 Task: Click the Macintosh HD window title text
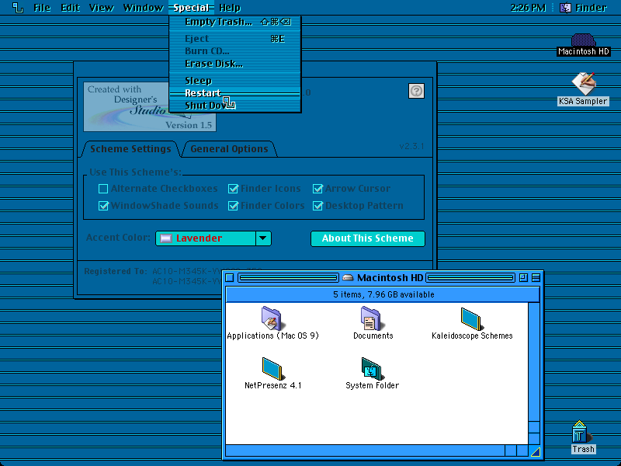click(x=390, y=278)
